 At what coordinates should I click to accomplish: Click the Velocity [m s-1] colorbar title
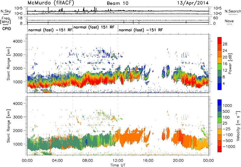tap(238, 126)
